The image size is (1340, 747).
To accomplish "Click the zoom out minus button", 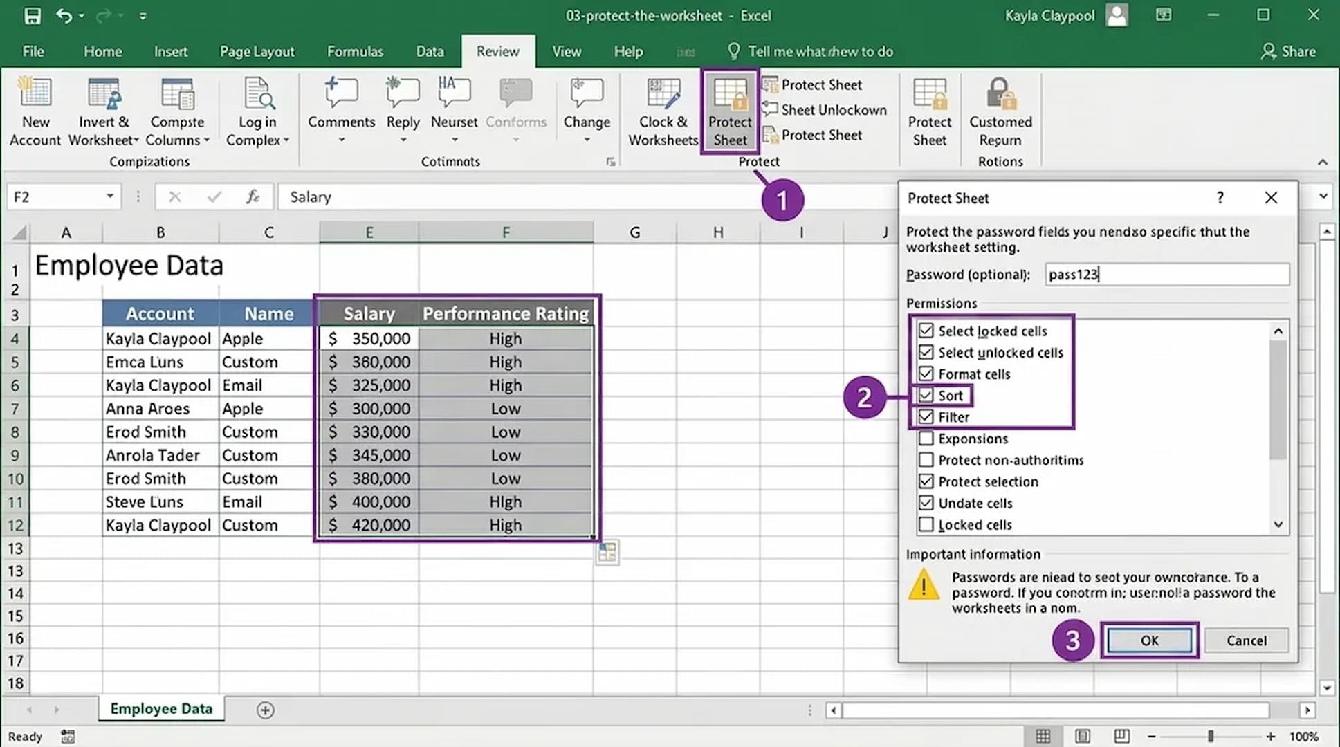I will [x=1151, y=737].
